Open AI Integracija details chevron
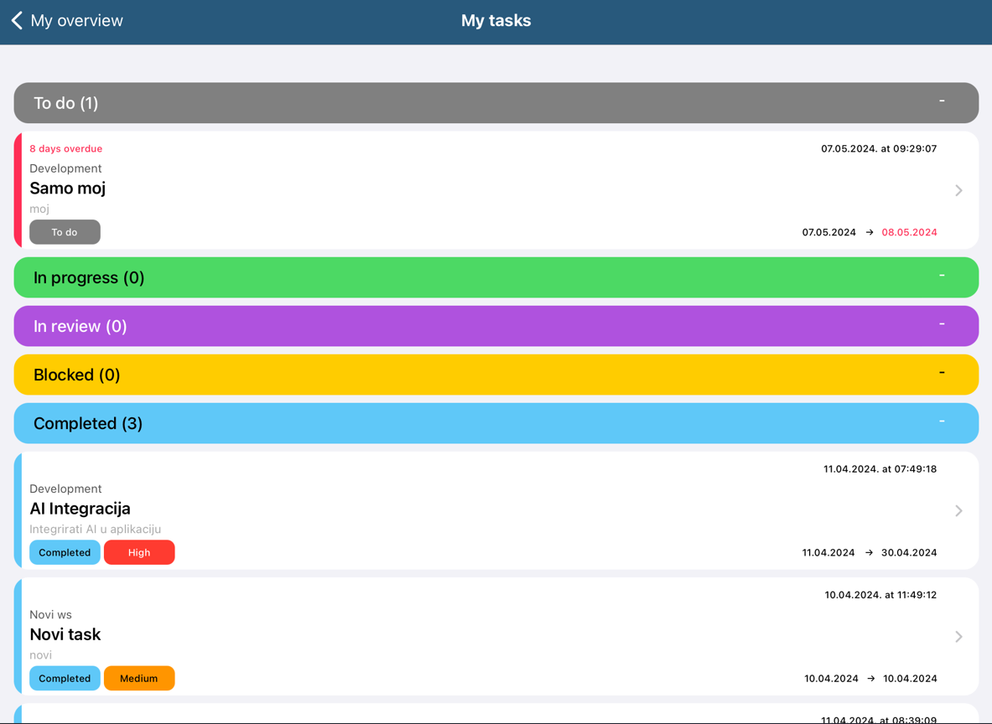Viewport: 992px width, 724px height. pyautogui.click(x=958, y=510)
